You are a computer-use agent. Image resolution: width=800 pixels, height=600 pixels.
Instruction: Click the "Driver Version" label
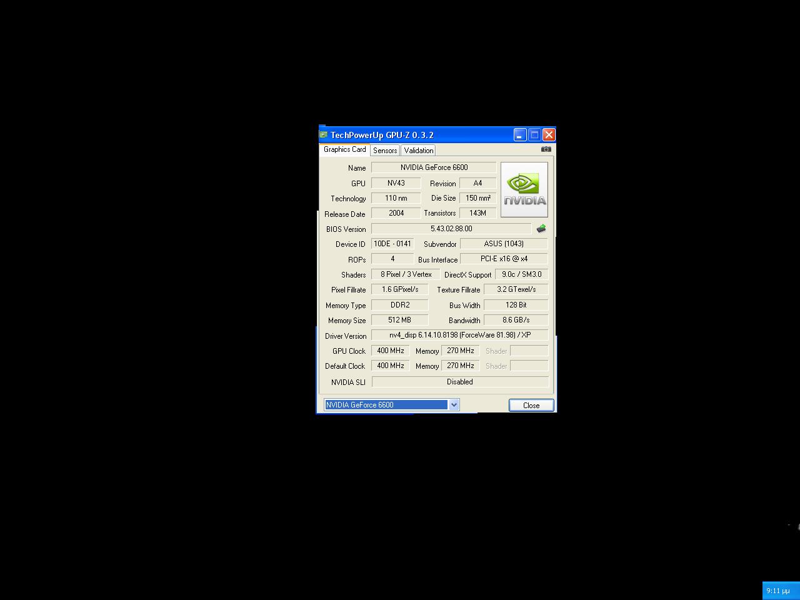(x=346, y=336)
